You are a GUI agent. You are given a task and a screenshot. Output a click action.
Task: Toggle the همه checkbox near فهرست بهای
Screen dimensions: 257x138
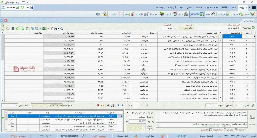tap(240, 28)
